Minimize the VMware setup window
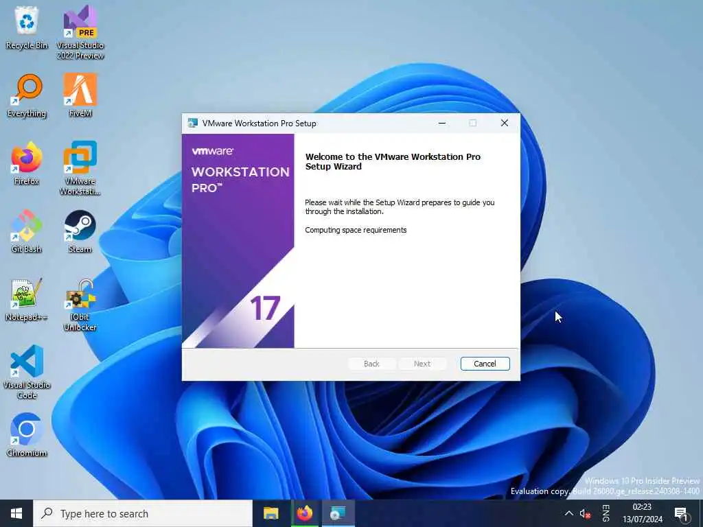 point(442,124)
